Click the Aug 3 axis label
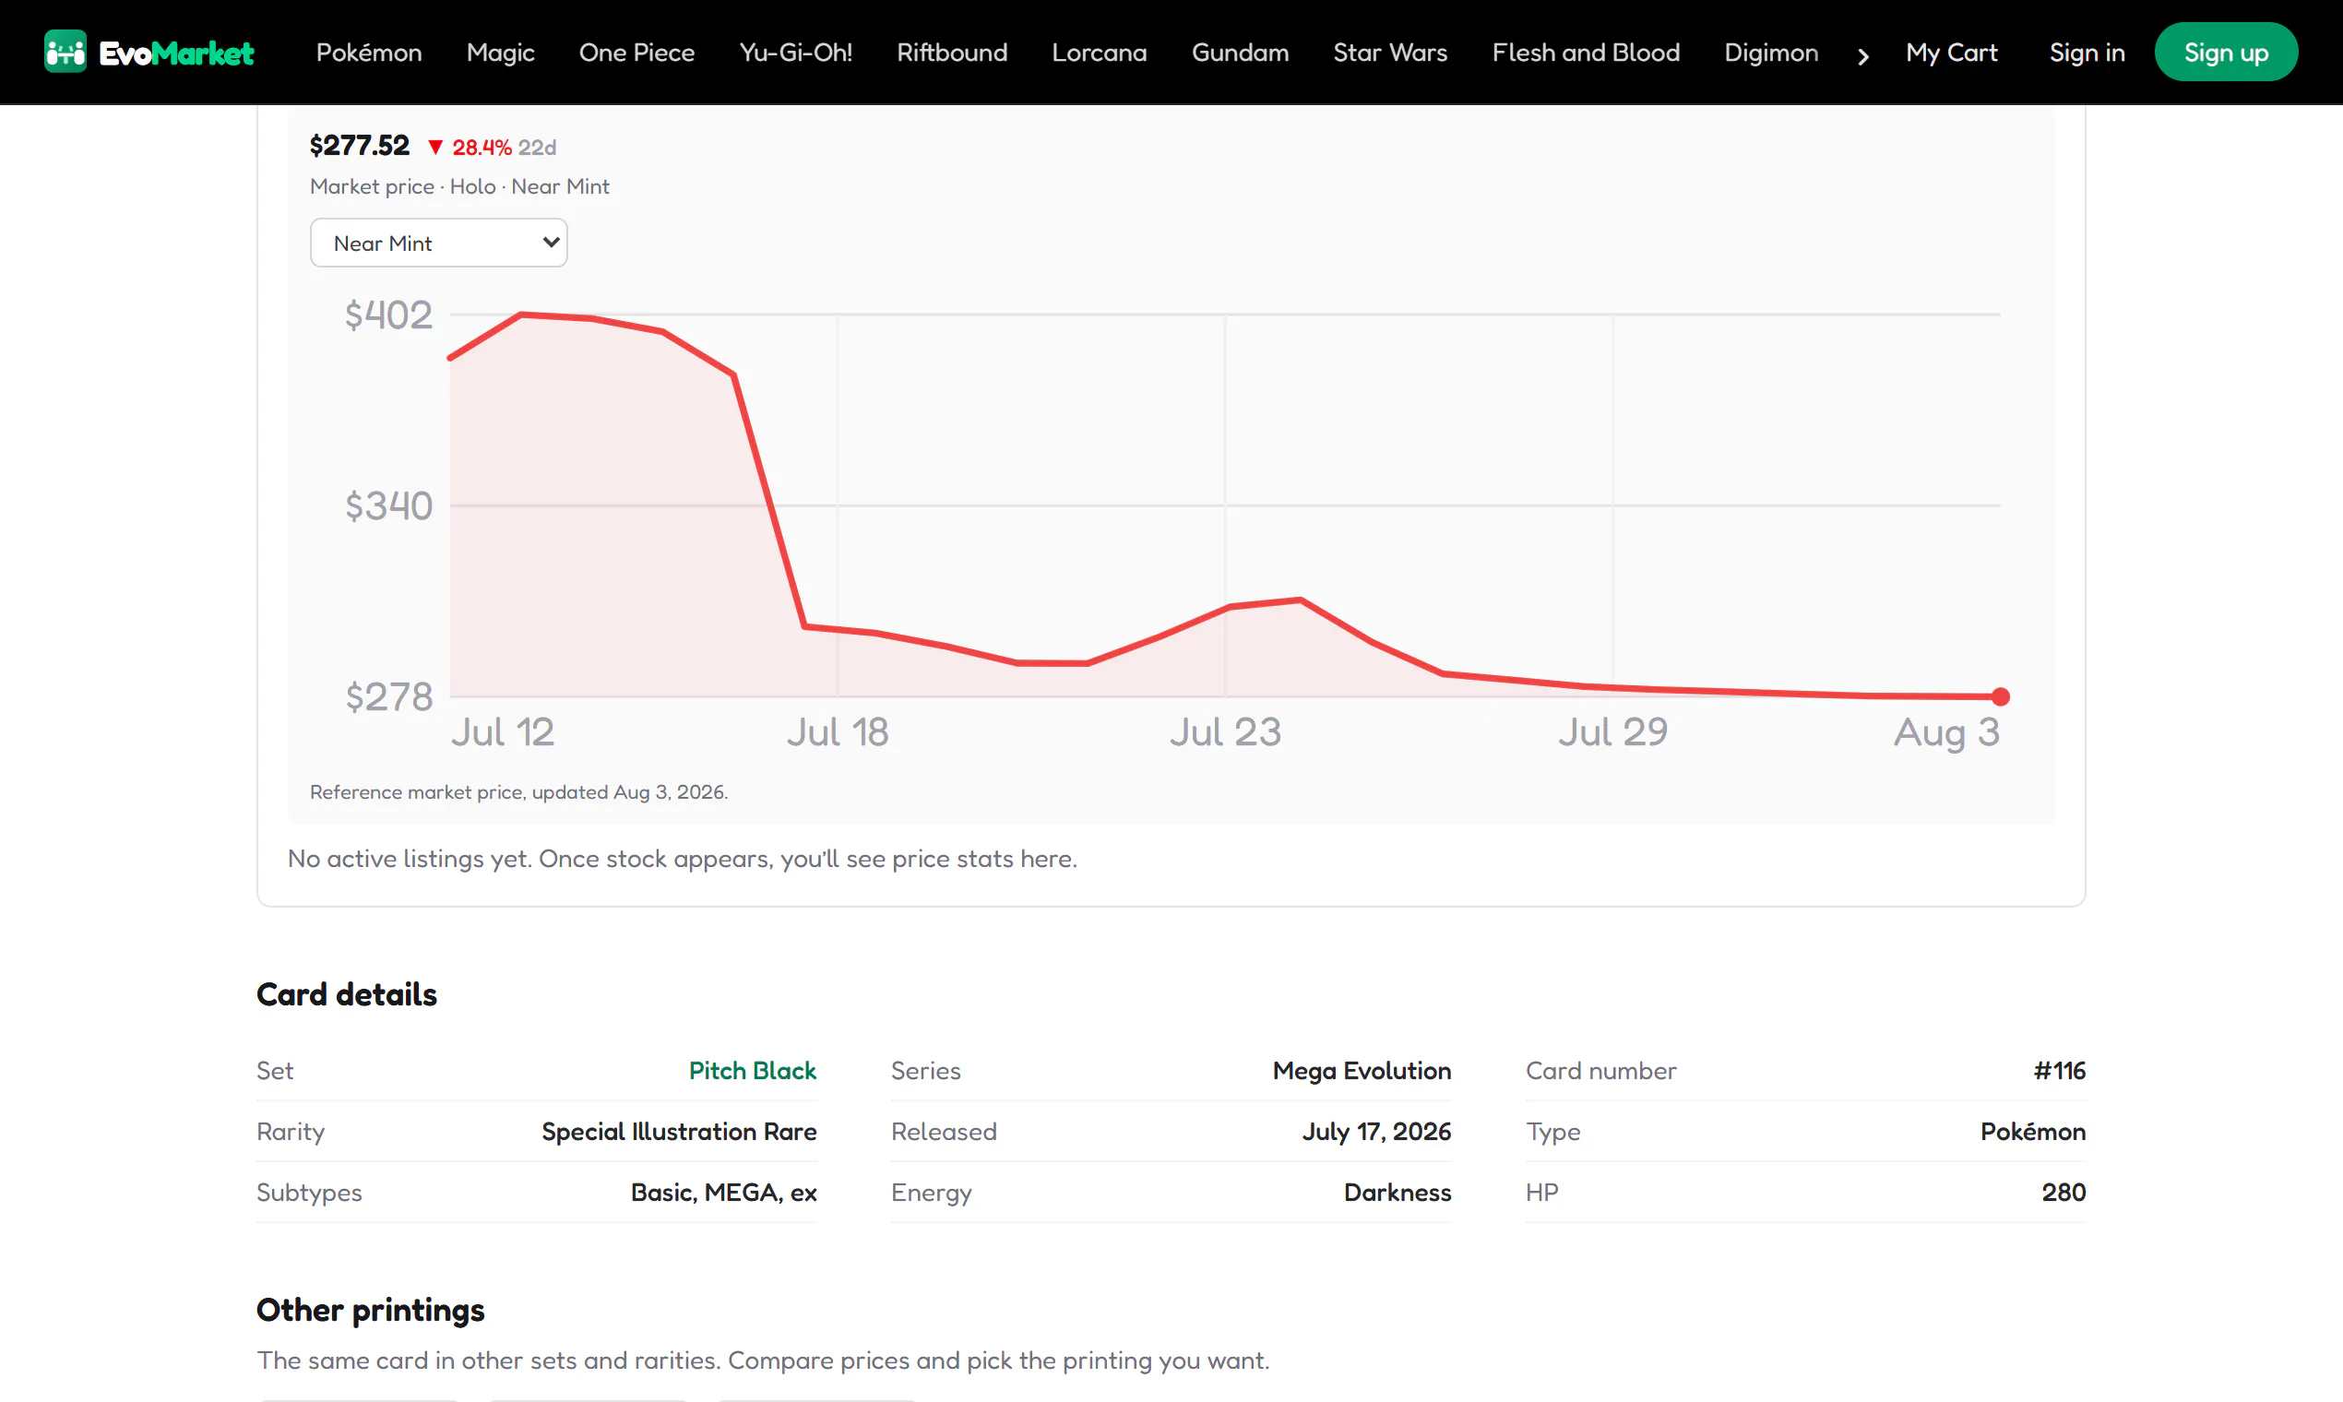 1946,732
